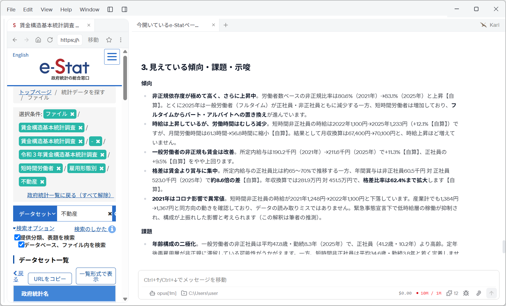Open the bug report icon
The width and height of the screenshot is (506, 306).
466,293
